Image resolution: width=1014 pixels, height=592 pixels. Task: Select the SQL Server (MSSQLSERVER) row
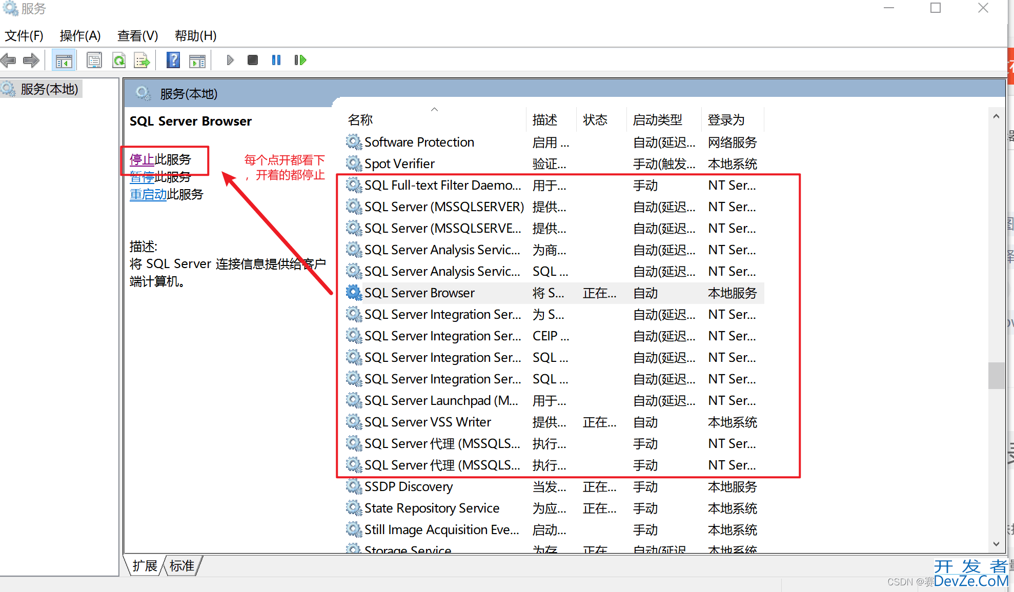(x=554, y=207)
